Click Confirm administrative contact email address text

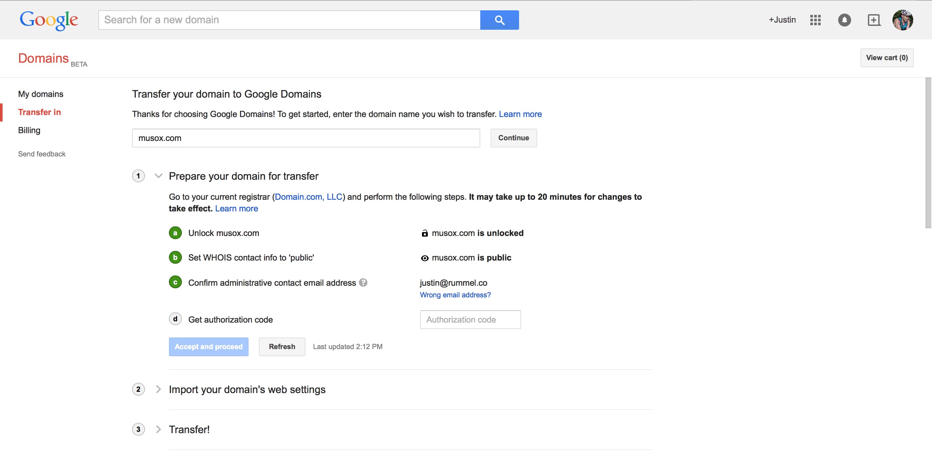[272, 283]
